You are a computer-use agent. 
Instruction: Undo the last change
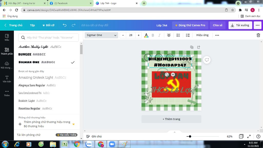point(64,25)
